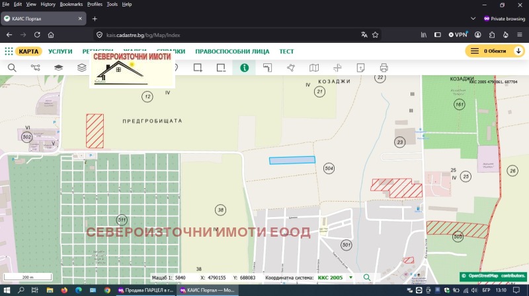529x296 pixels.
Task: Click the red hatched parcel near ПРЕДГРОБИЩАТА
Action: point(95,131)
